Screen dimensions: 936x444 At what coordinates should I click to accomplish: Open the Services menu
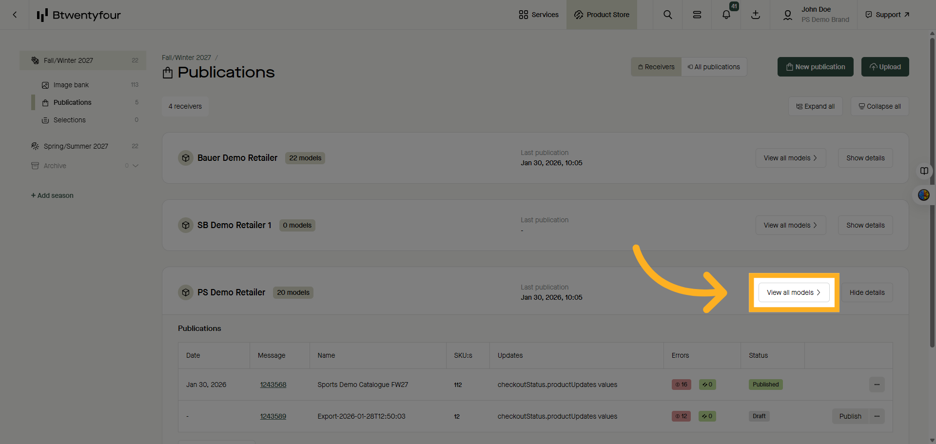539,15
